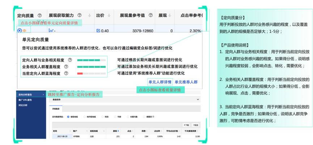Sort the report by 账户 arrow
This screenshot has width=313, height=145.
coord(87,131)
